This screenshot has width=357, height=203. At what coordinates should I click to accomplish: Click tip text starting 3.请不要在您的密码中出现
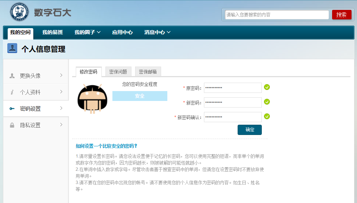click(168, 186)
